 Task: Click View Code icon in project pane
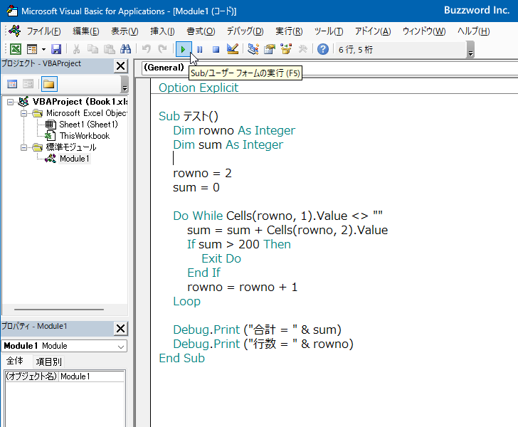coord(12,84)
